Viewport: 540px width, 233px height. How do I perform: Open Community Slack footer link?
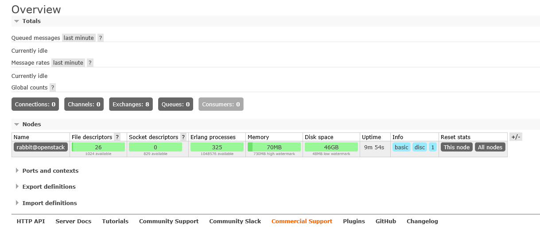click(235, 221)
